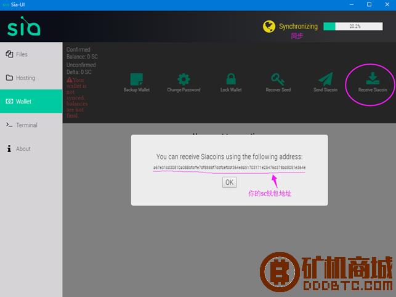Click the Confirmed Balance: 0 SC text

(x=82, y=53)
